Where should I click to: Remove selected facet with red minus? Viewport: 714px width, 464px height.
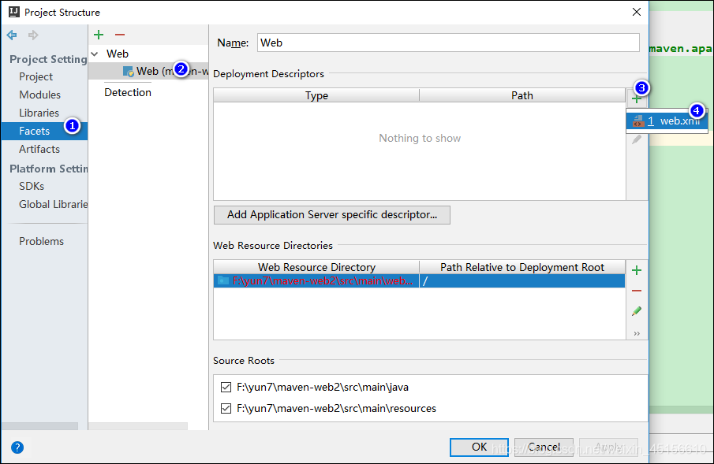120,35
